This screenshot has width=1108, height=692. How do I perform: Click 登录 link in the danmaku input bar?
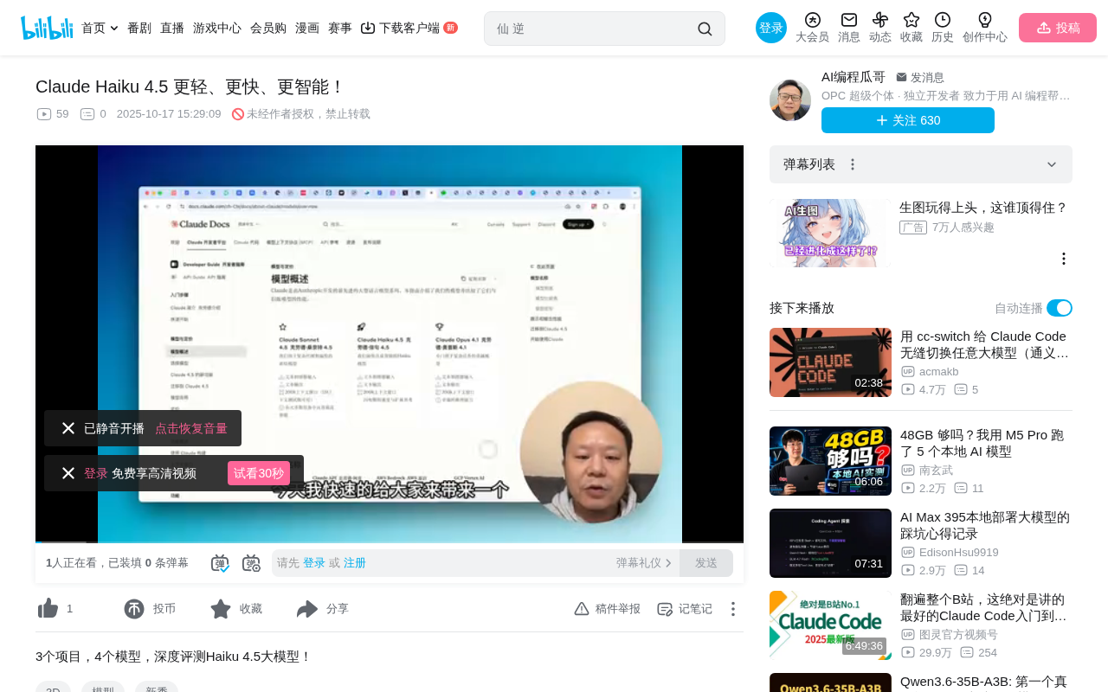(314, 563)
